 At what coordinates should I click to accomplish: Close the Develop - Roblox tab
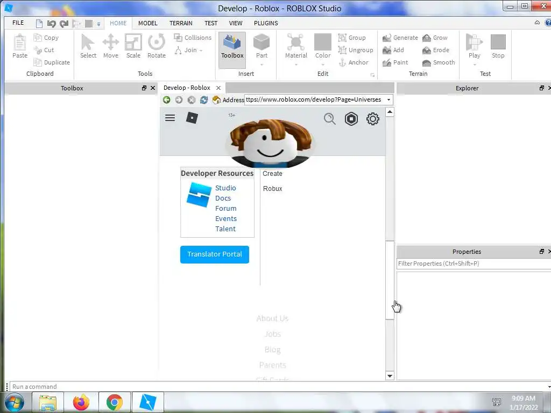(218, 88)
